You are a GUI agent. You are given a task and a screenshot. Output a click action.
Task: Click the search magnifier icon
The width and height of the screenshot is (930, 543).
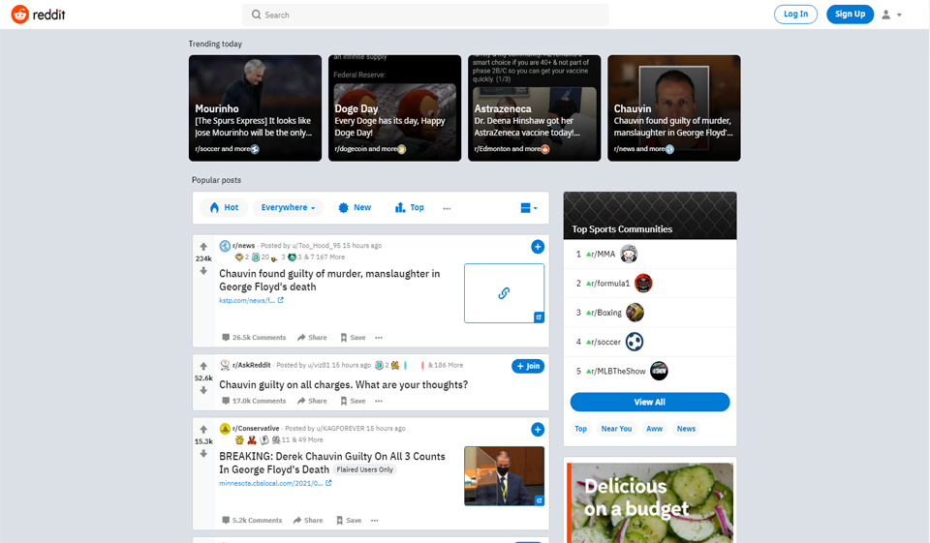pos(256,15)
